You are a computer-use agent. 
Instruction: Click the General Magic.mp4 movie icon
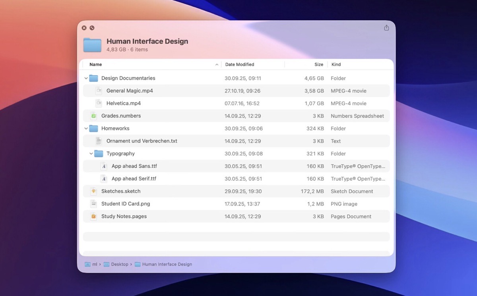tap(99, 91)
